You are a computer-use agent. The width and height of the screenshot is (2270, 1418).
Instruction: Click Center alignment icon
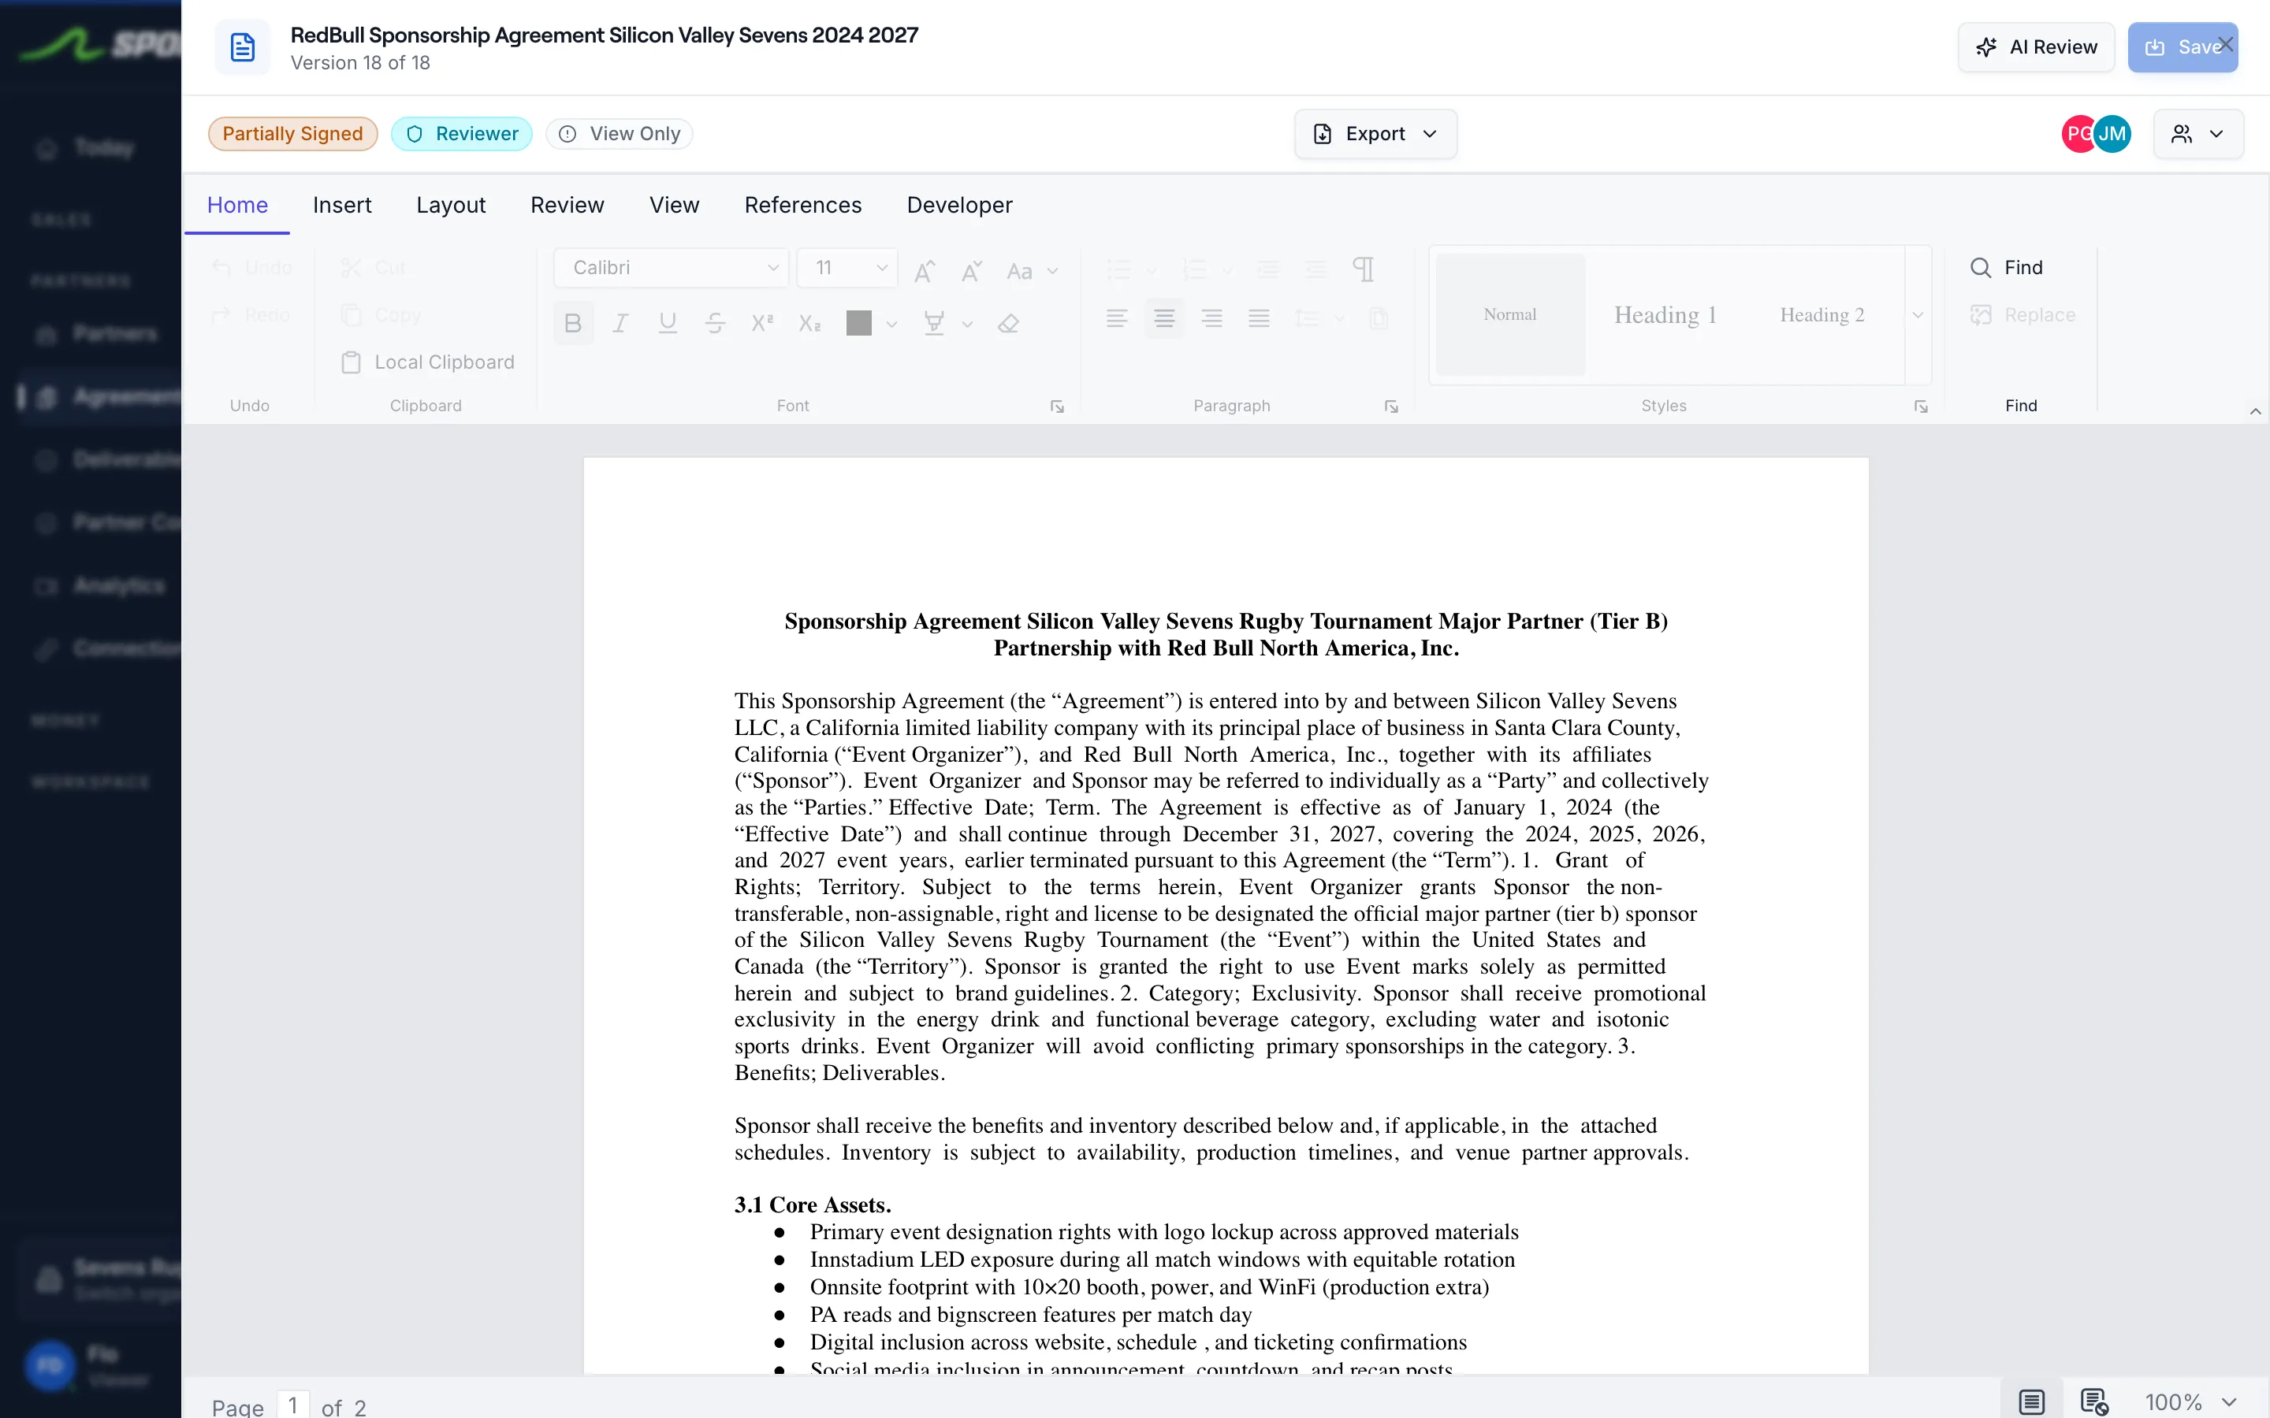[x=1164, y=319]
